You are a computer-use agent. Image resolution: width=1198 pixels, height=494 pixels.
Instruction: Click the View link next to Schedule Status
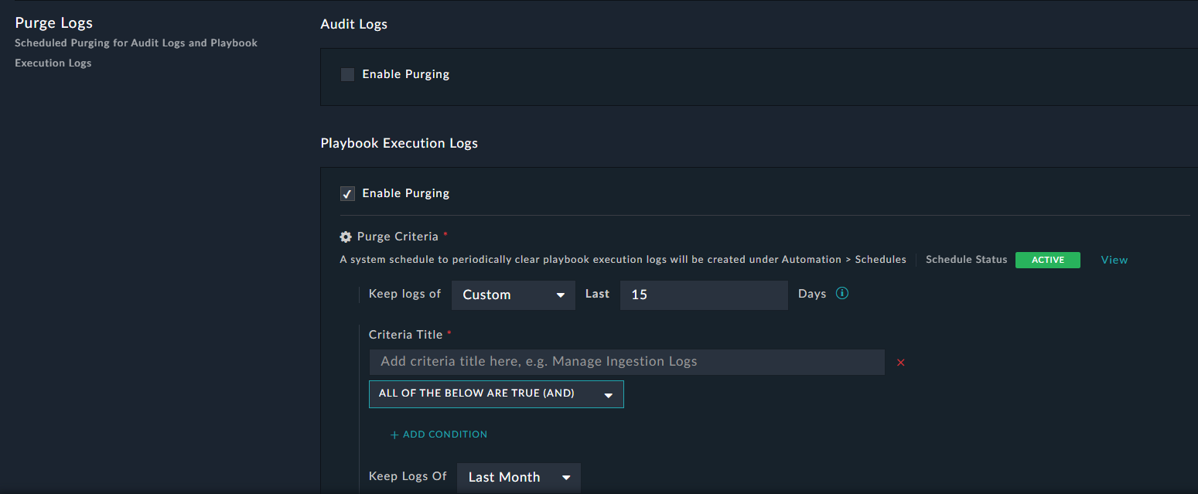1114,260
